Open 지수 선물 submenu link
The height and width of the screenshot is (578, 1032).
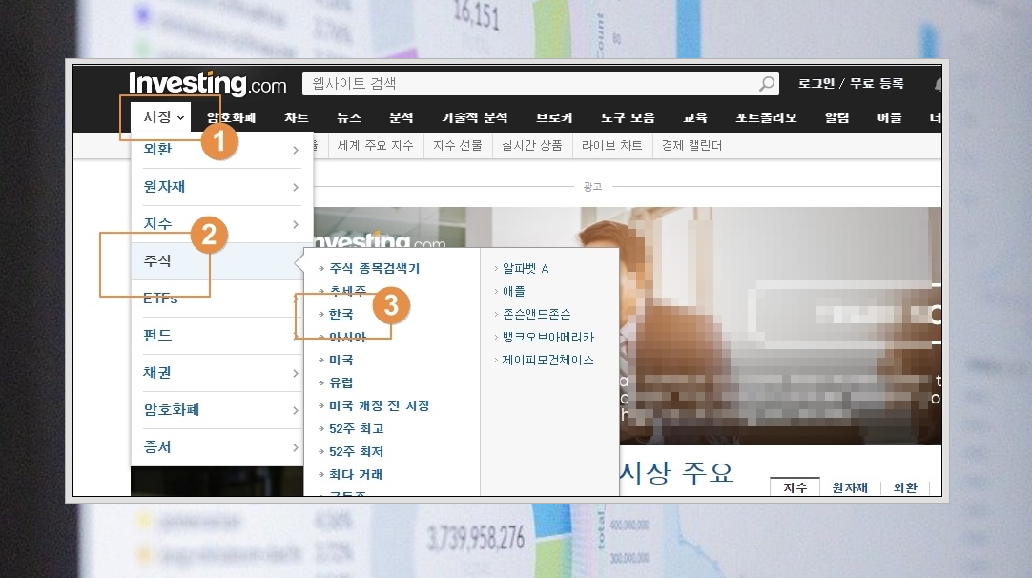pos(458,146)
